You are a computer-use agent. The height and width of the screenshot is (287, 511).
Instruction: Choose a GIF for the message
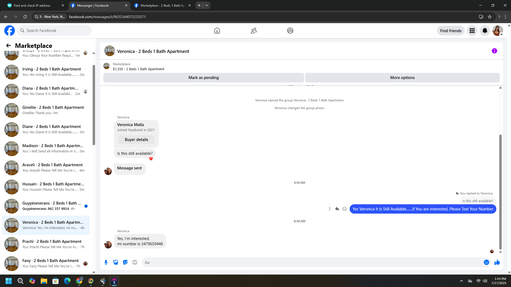[135, 262]
